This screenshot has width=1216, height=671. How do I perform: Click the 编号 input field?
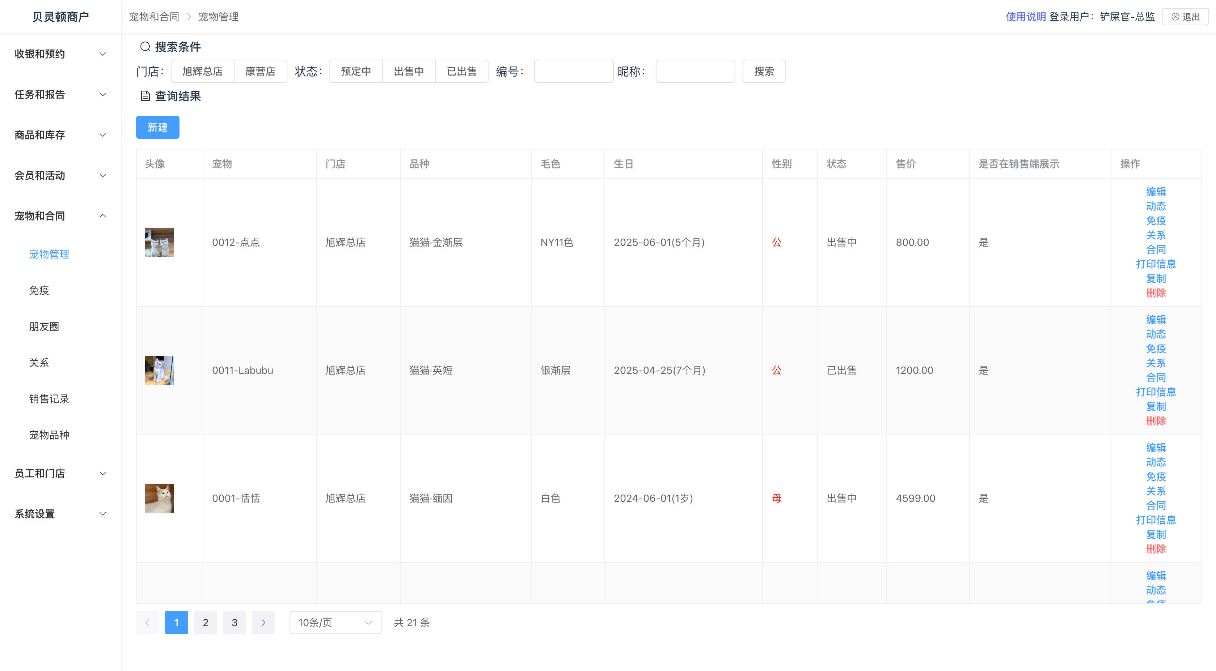574,71
